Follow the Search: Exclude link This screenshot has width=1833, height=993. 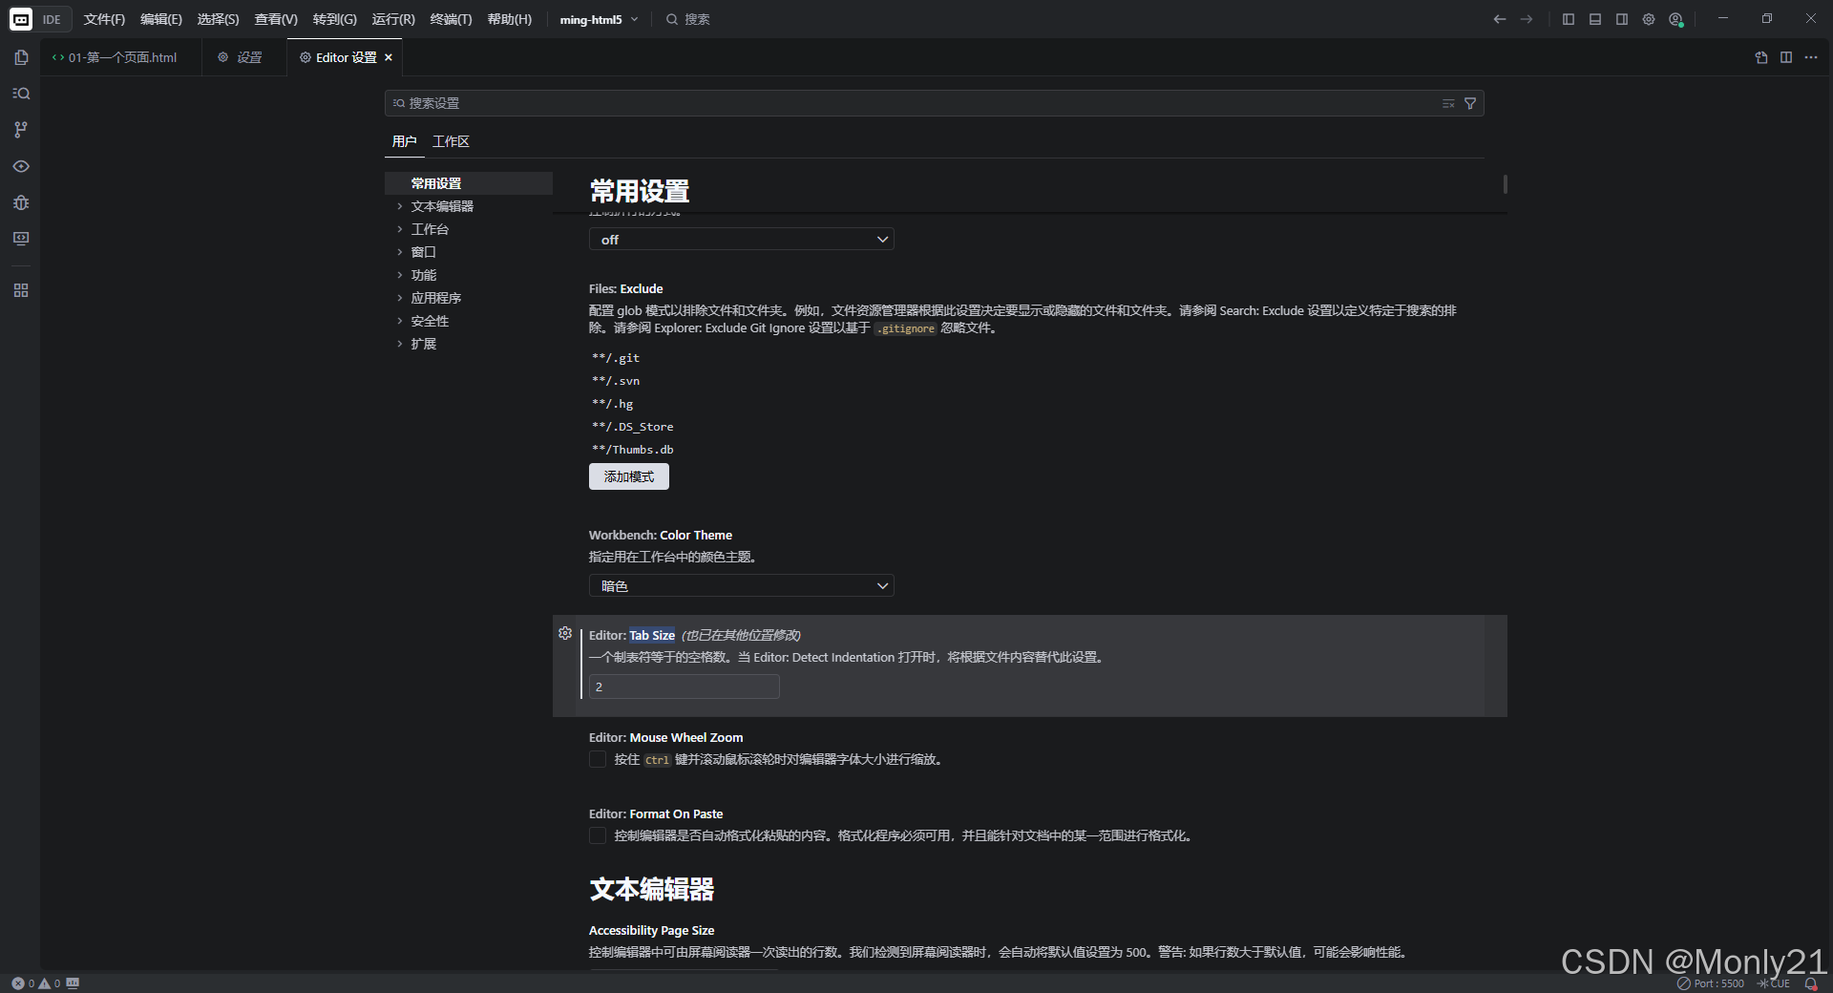(x=1261, y=310)
